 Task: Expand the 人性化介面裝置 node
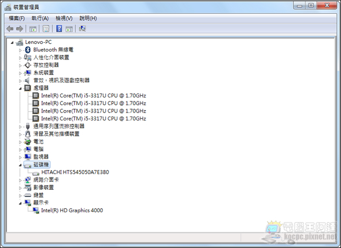[20, 58]
